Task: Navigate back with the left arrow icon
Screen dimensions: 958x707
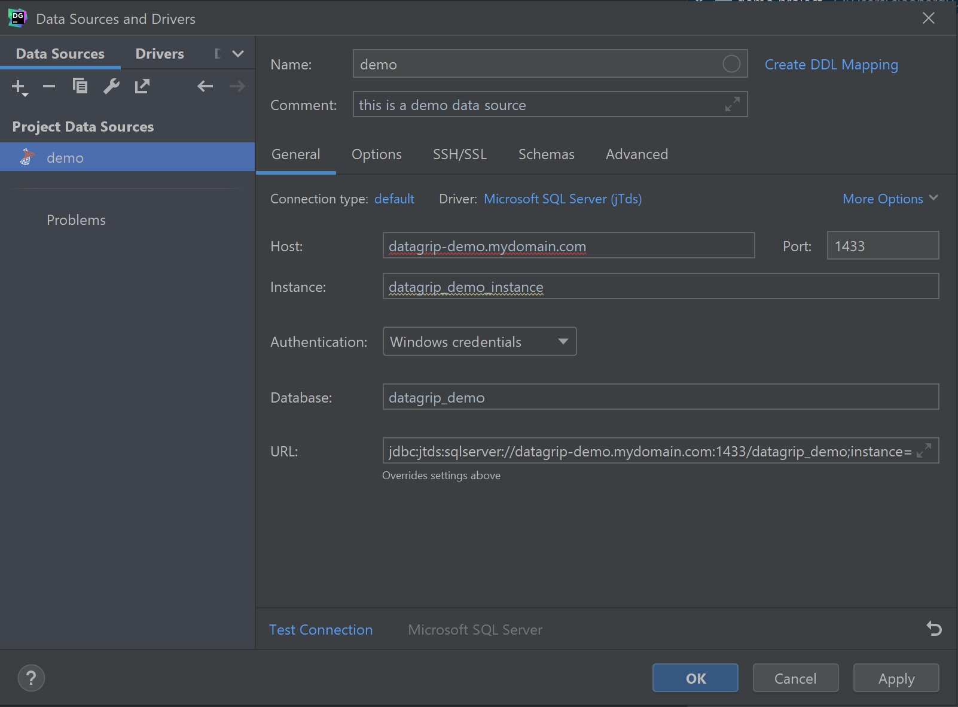Action: 205,87
